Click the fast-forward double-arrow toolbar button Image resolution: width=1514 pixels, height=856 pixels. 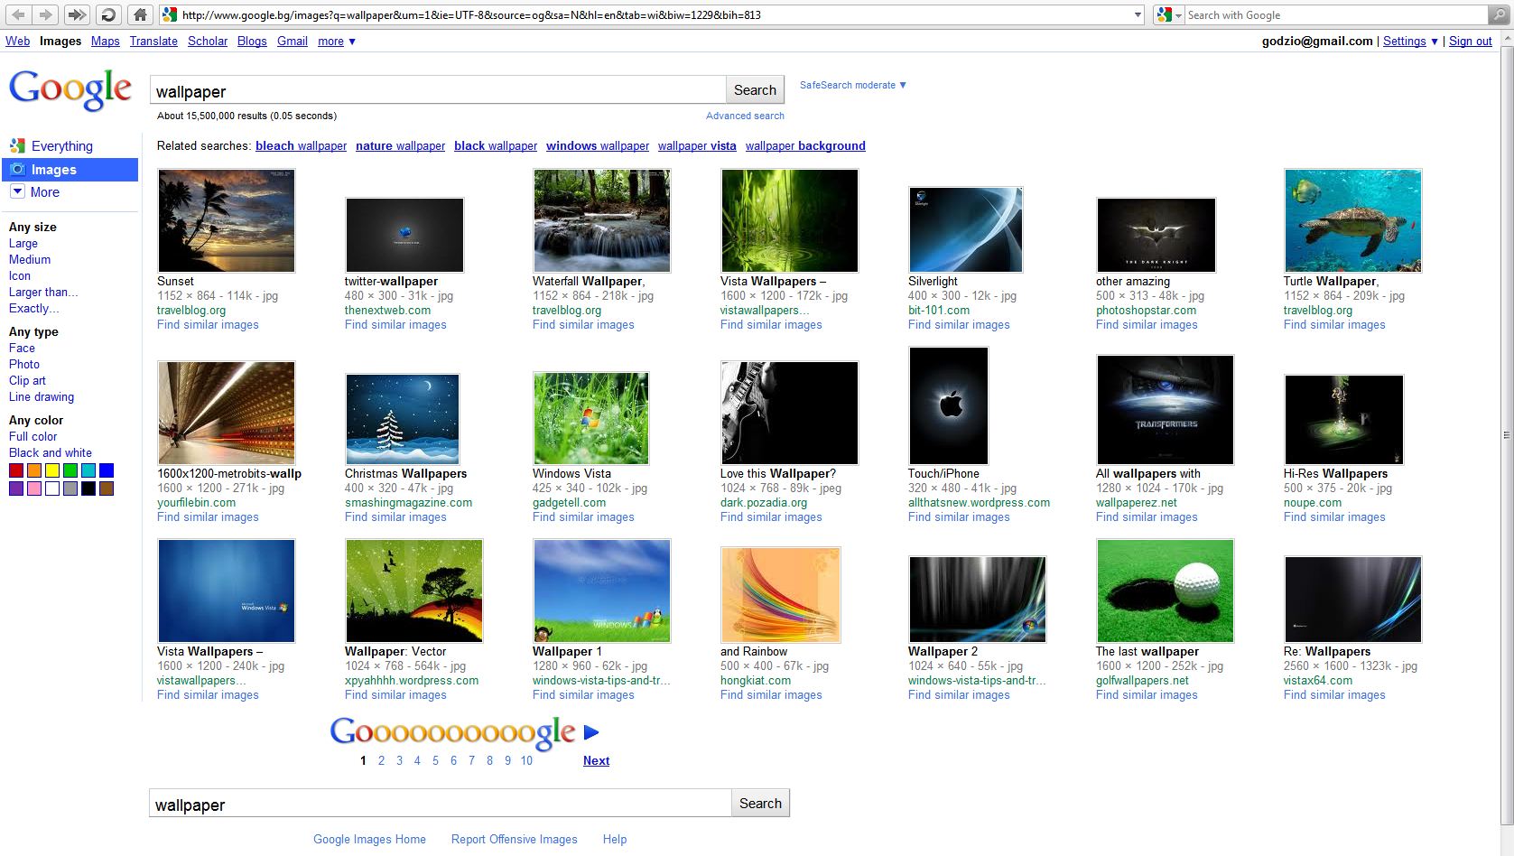[78, 14]
